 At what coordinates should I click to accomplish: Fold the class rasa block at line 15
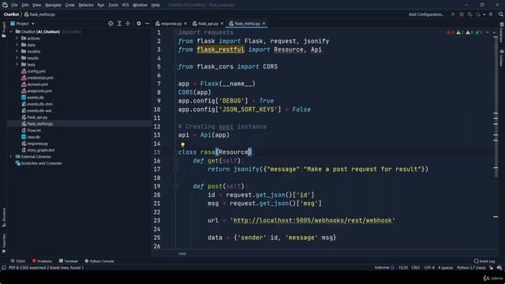(x=175, y=152)
